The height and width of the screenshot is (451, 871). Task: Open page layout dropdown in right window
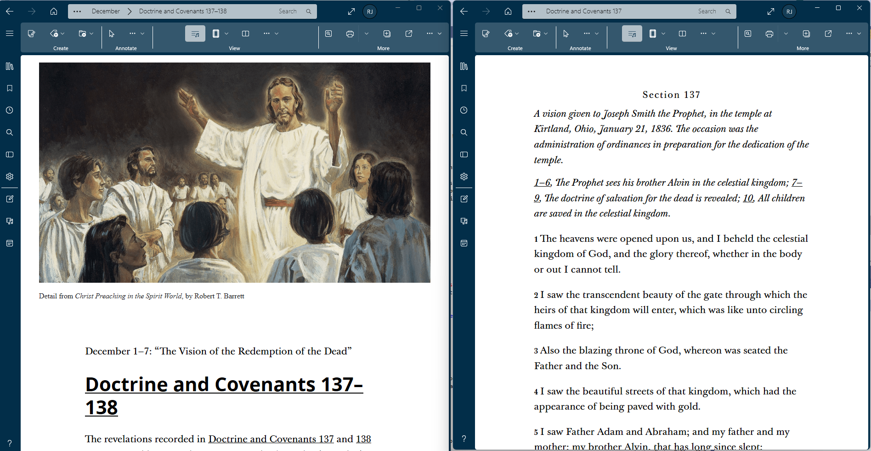[x=657, y=34]
